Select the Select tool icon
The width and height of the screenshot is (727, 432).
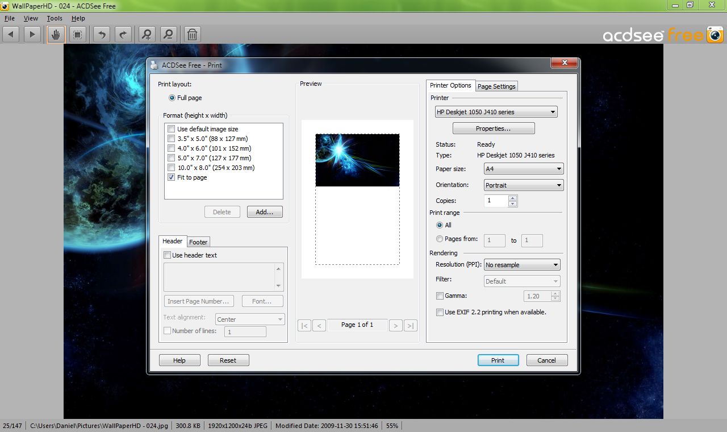pos(78,35)
